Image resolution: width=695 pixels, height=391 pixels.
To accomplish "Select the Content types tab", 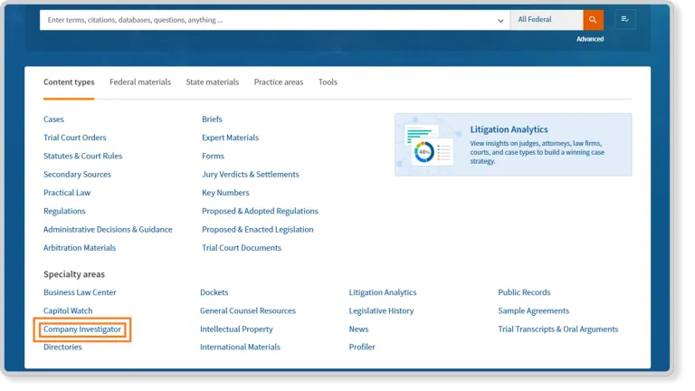I will click(69, 82).
